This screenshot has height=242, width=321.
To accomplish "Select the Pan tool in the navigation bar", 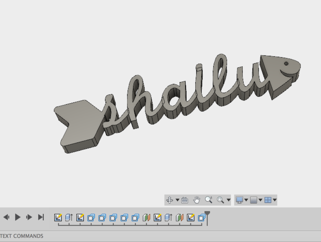I will (196, 199).
